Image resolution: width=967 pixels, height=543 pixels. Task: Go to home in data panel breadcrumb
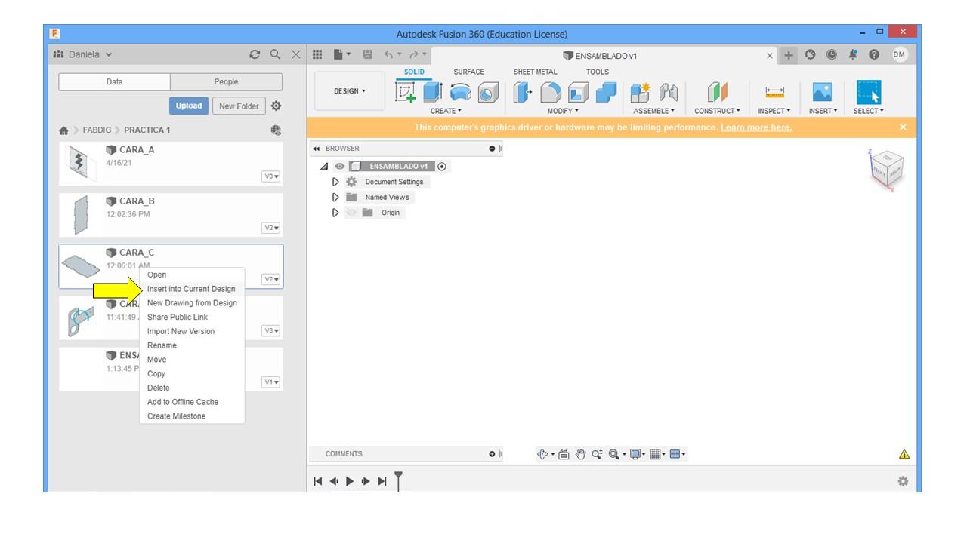[63, 130]
